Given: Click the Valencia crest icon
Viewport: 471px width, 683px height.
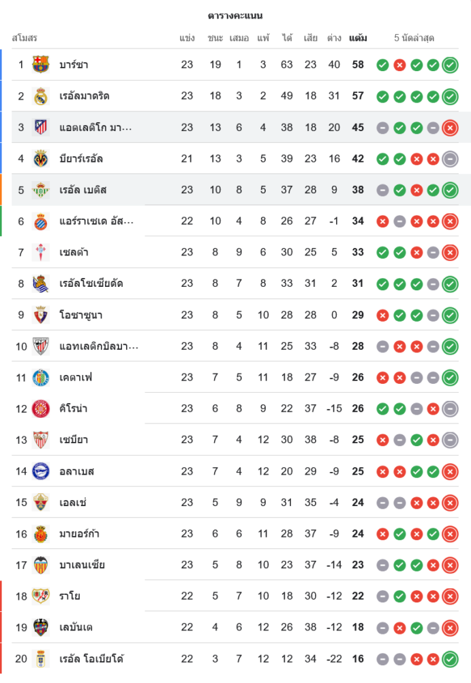Looking at the screenshot, I should click(41, 565).
